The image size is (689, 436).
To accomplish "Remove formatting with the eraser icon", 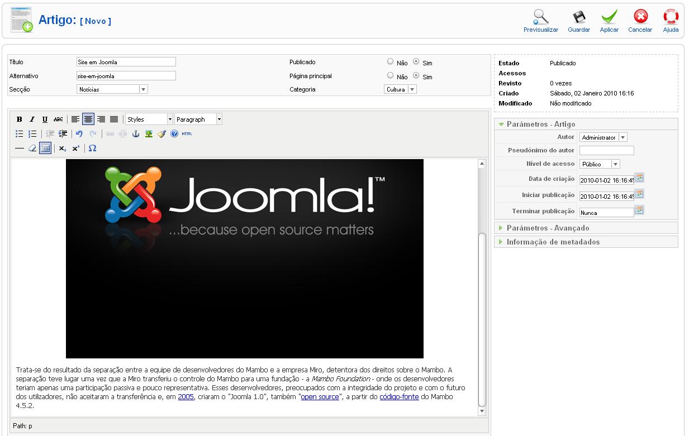I will coord(32,148).
